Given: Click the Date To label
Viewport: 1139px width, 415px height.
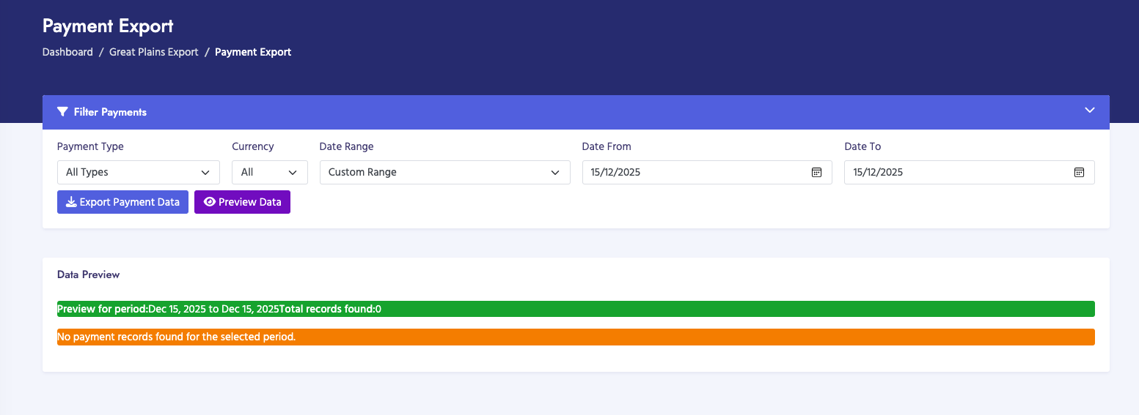Looking at the screenshot, I should click(x=863, y=146).
